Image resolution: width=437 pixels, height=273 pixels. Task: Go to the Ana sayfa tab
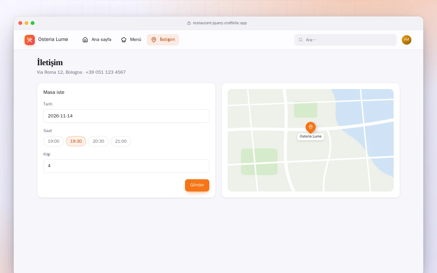click(97, 40)
